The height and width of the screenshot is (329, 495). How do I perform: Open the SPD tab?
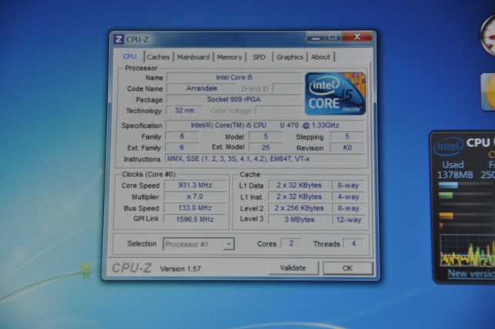point(259,57)
